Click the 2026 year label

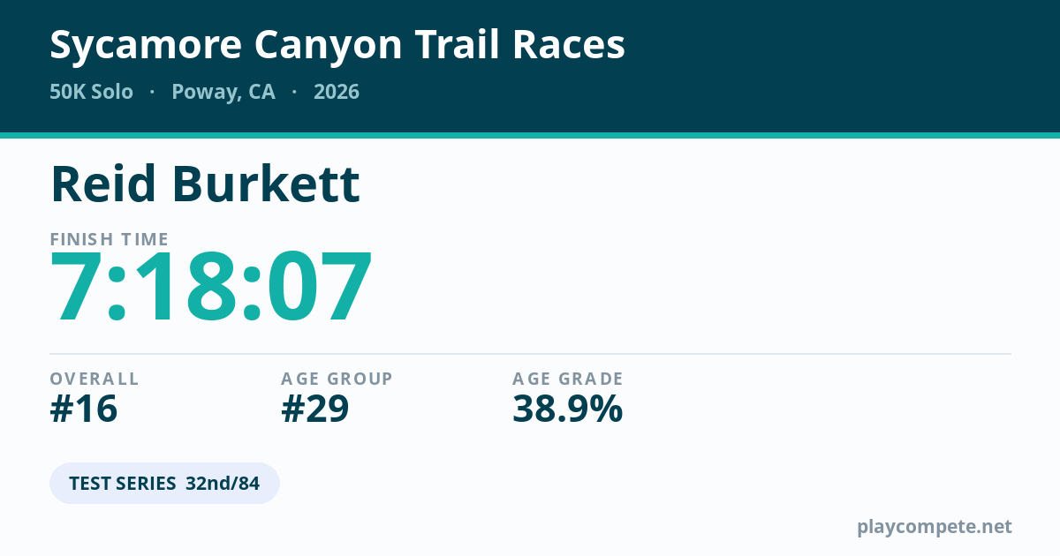click(x=337, y=92)
